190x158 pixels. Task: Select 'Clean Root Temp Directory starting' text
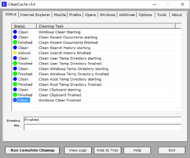[x=70, y=79]
